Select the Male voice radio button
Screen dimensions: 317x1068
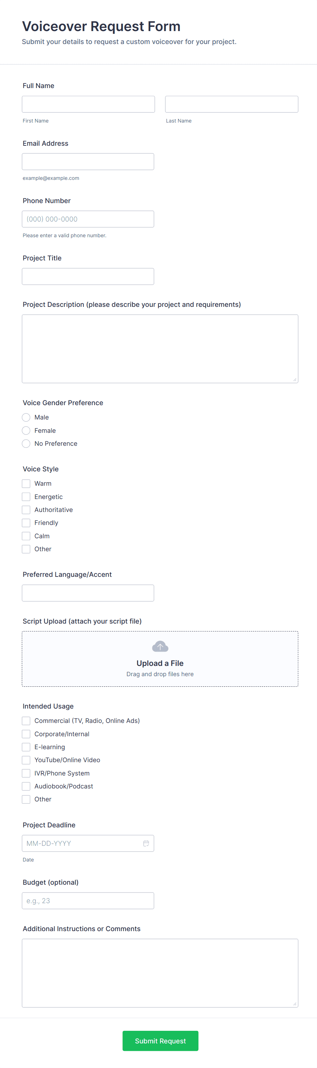click(26, 417)
